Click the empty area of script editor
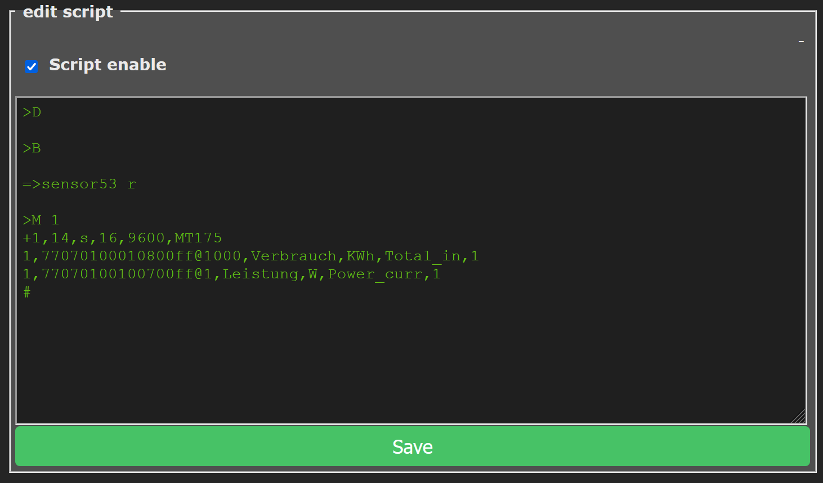Screen dimensions: 823x483 pyautogui.click(x=411, y=360)
